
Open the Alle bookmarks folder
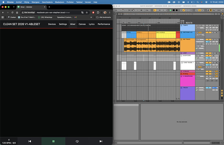pyautogui.click(x=104, y=17)
